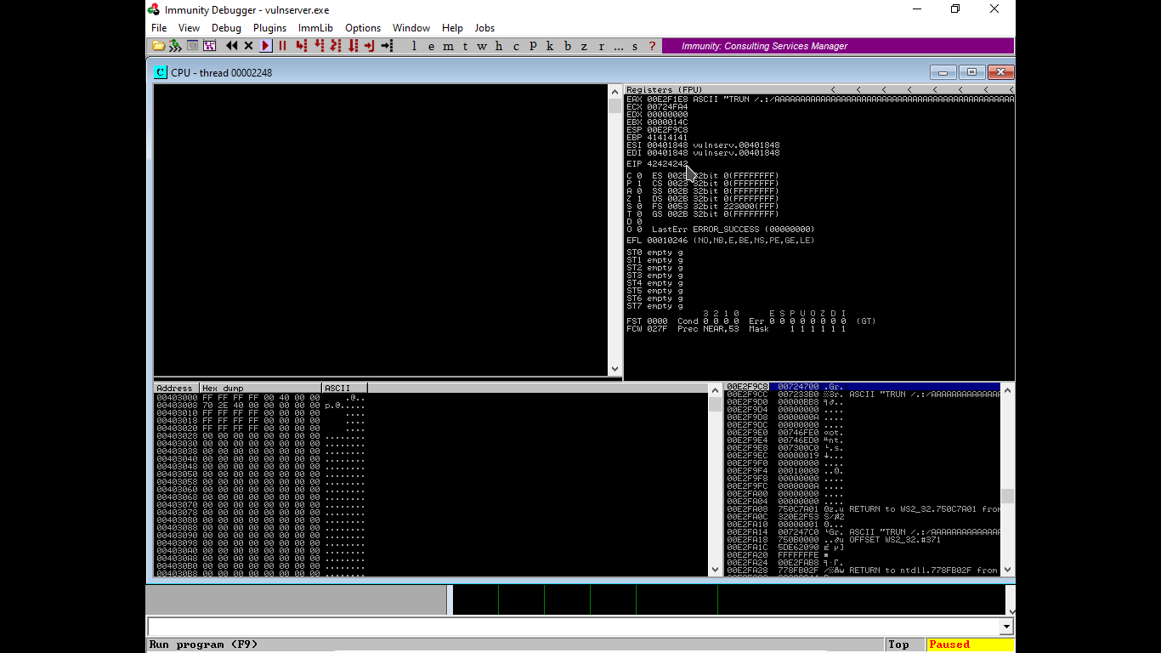1161x653 pixels.
Task: Show references via 'r' button
Action: (x=602, y=46)
